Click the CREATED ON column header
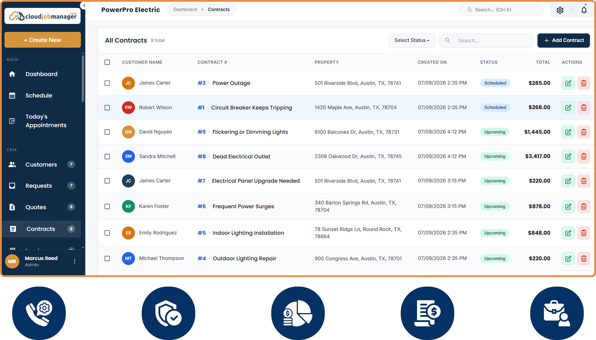 432,62
